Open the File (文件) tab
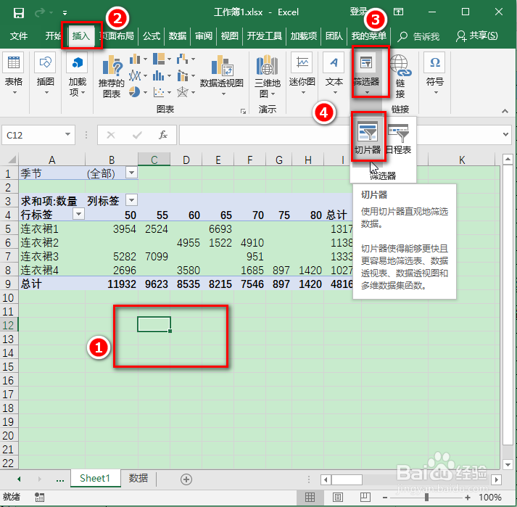 point(18,36)
